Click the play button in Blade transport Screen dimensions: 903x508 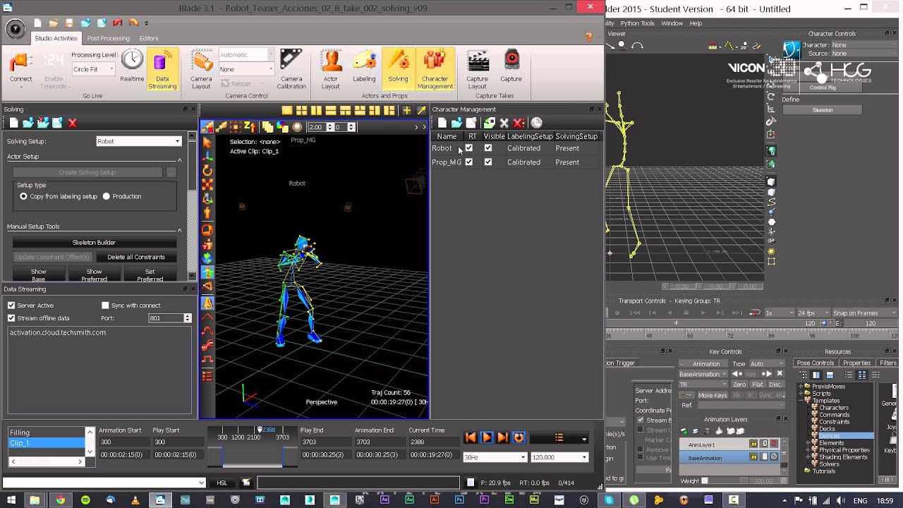[486, 437]
